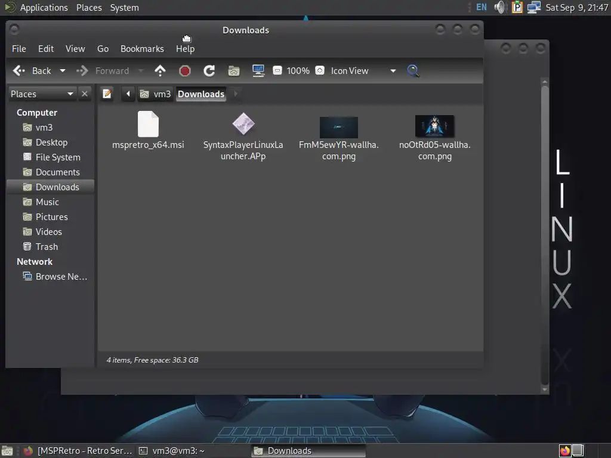
Task: Select the second workspace in switcher
Action: 578,451
